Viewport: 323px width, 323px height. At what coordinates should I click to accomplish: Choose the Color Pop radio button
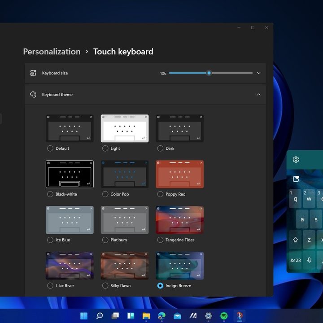pos(105,194)
